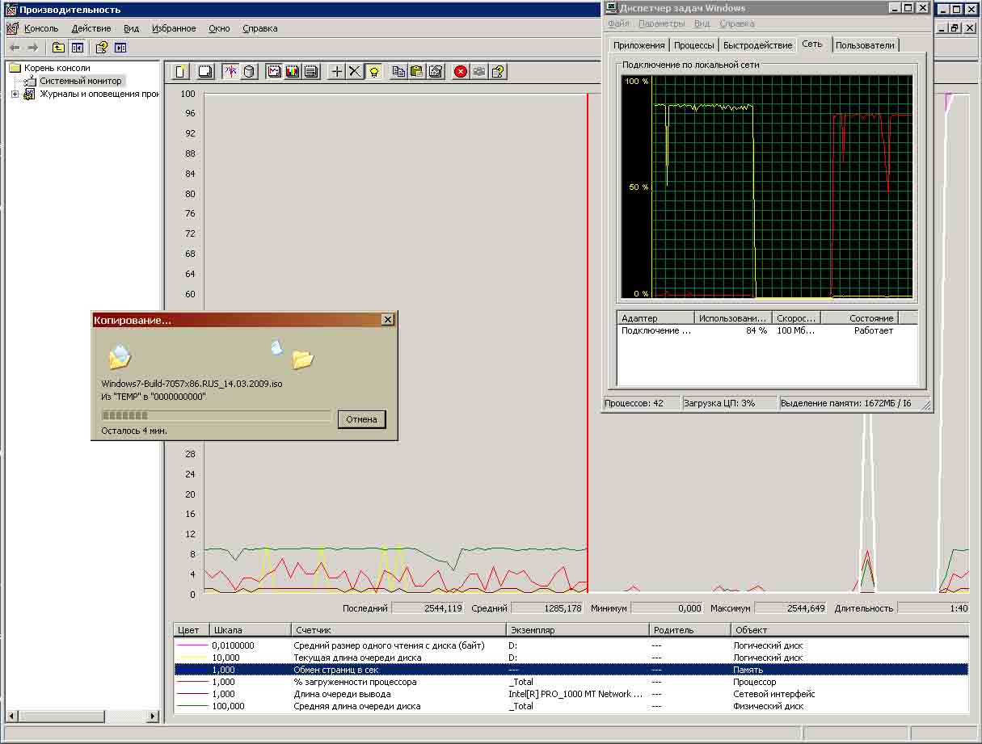This screenshot has height=744, width=982.
Task: Select the View Log Data cylinder icon
Action: pos(249,71)
